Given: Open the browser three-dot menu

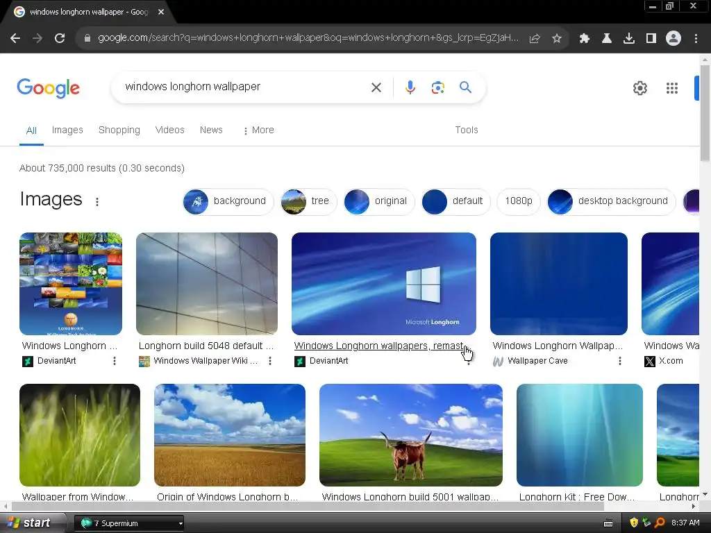Looking at the screenshot, I should point(696,39).
